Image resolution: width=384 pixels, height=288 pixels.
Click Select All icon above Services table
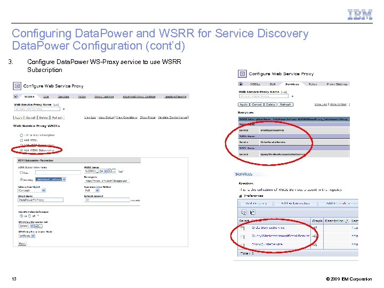point(244,212)
